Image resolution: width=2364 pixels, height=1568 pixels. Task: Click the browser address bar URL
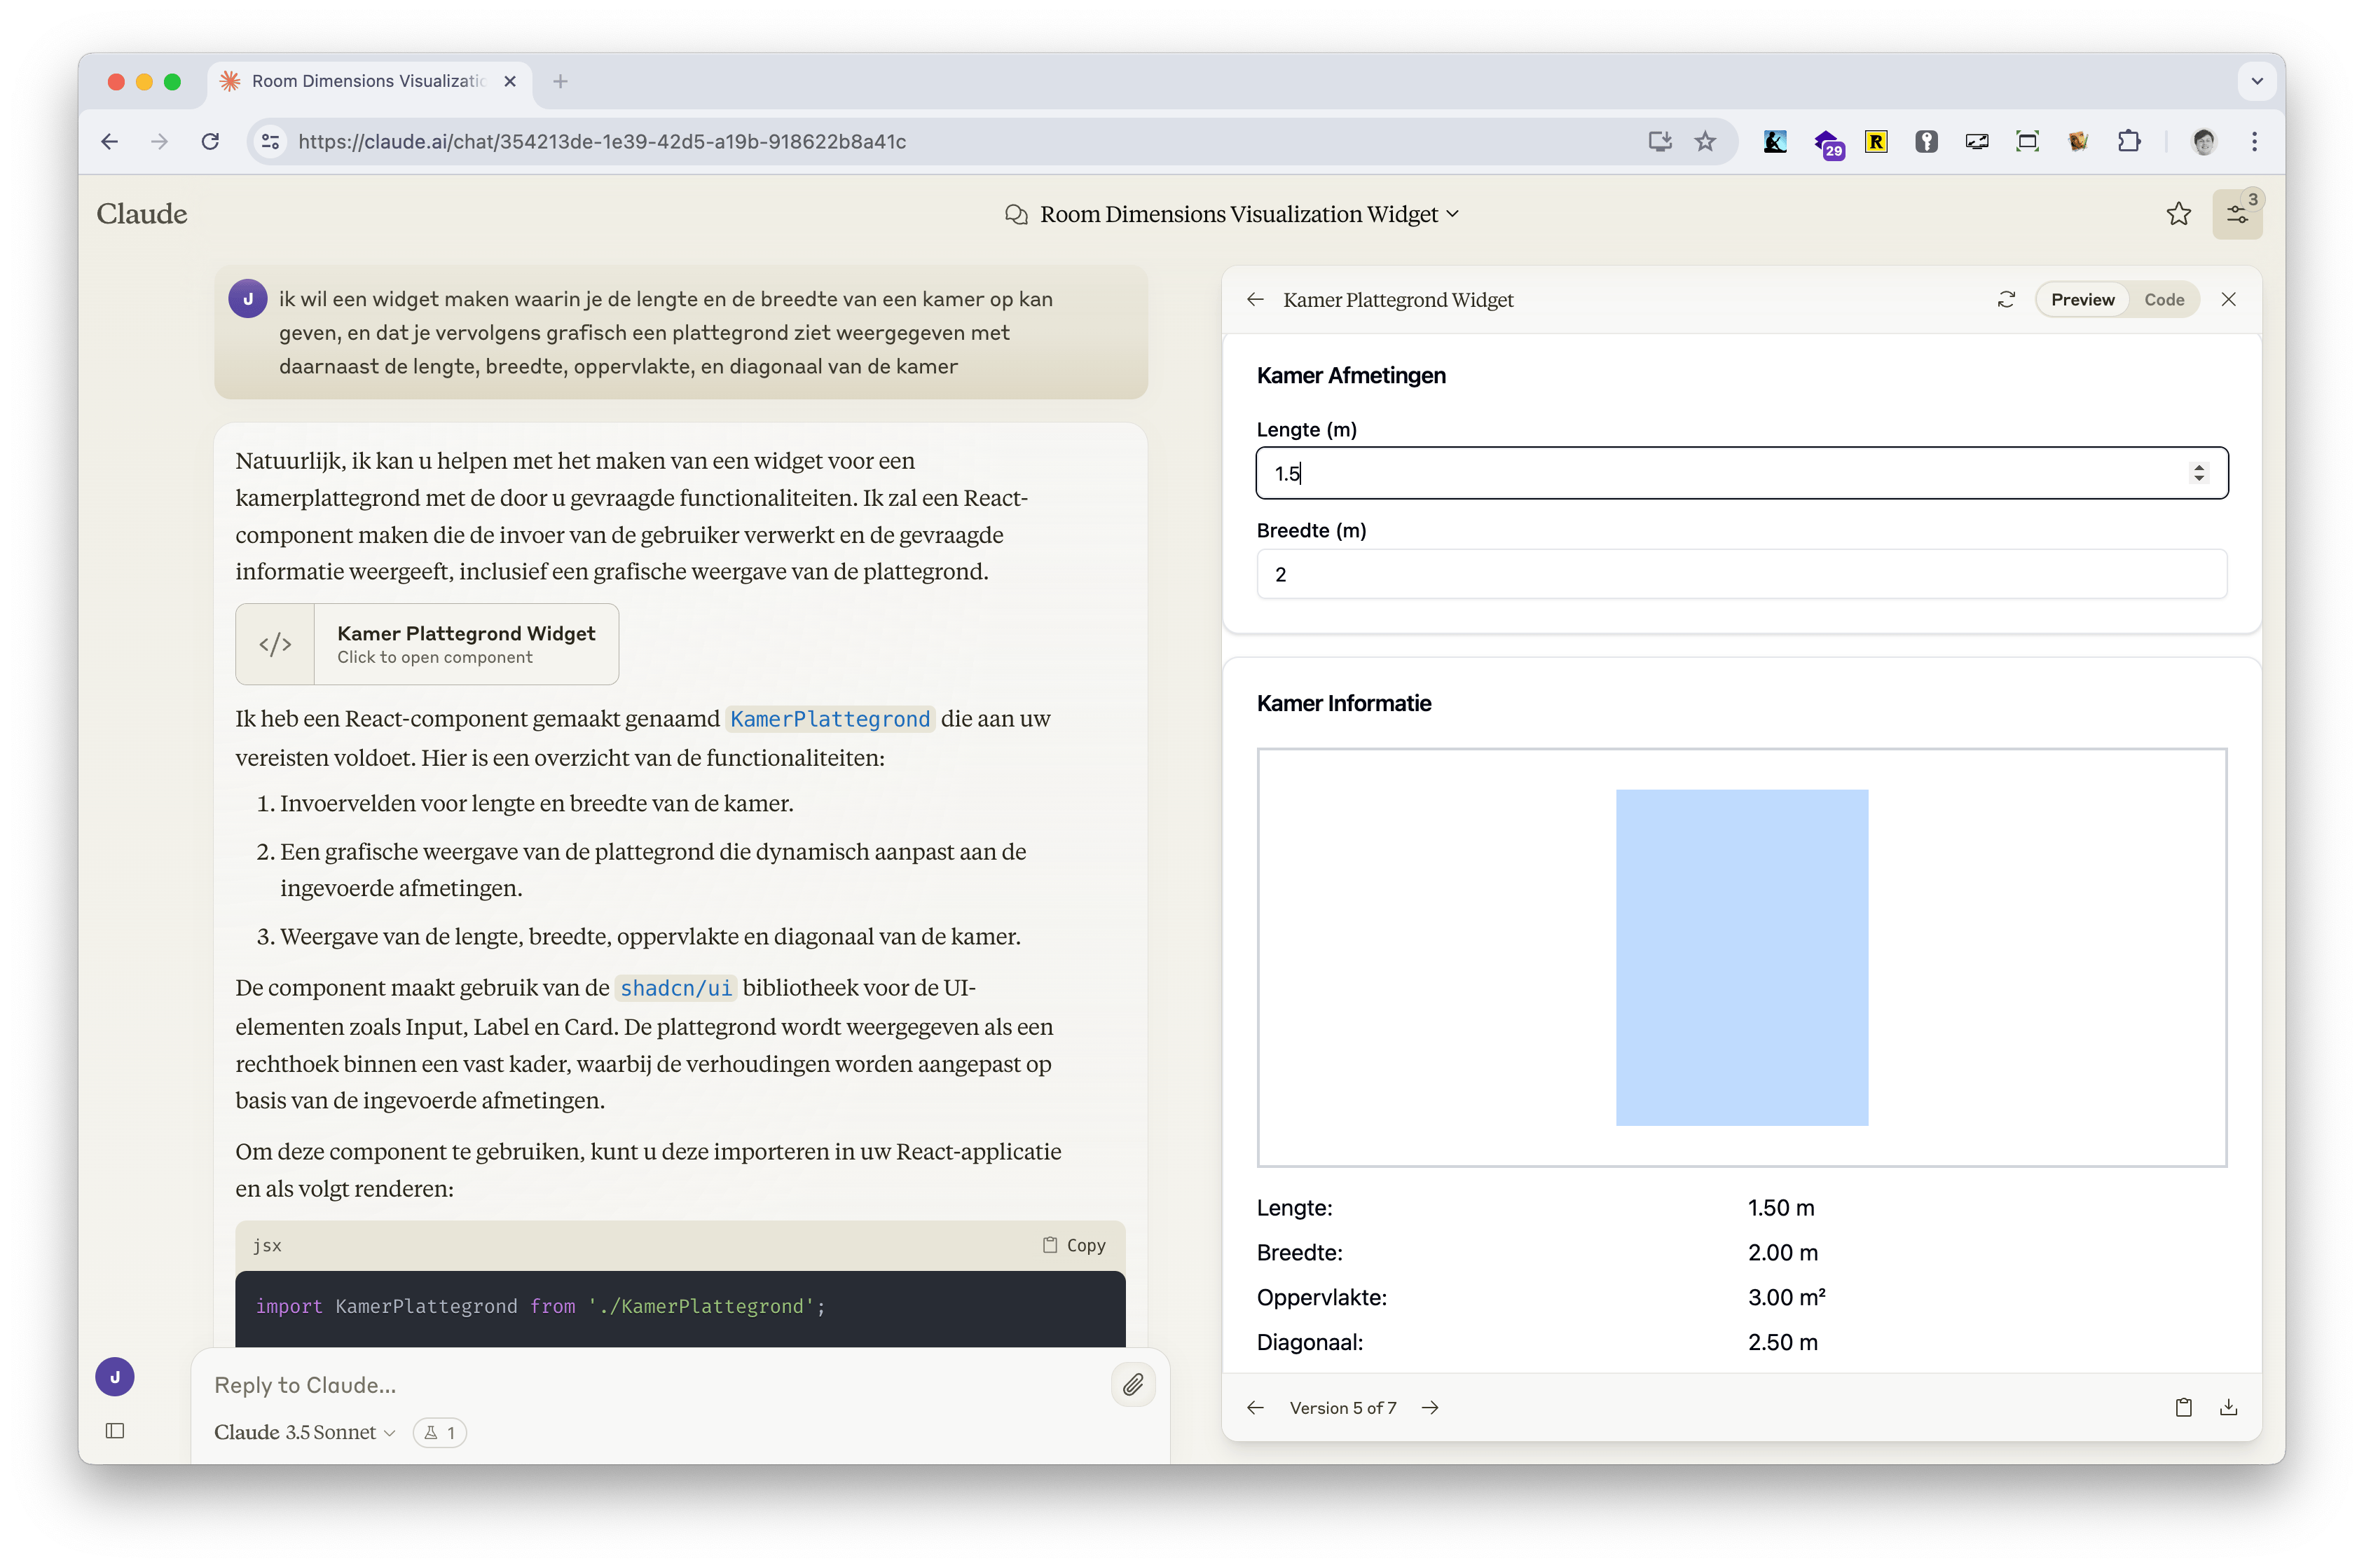602,141
